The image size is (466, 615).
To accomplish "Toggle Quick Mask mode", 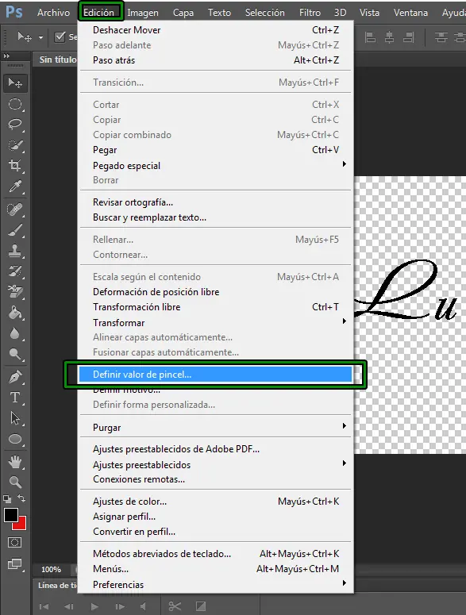I will click(15, 543).
